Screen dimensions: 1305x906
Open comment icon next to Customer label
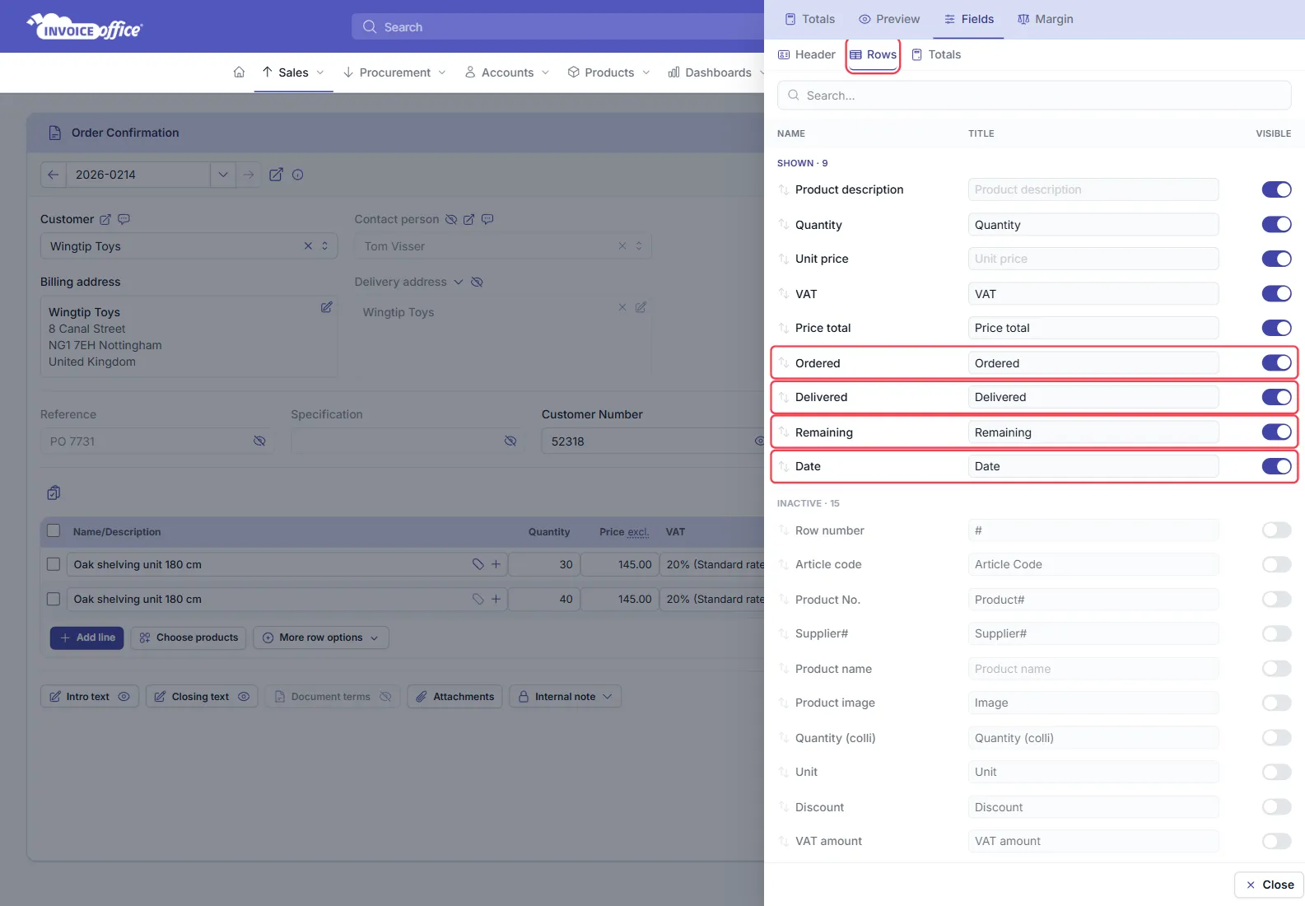click(x=124, y=219)
